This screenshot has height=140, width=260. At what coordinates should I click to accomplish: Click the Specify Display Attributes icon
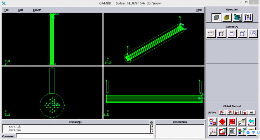222,131
